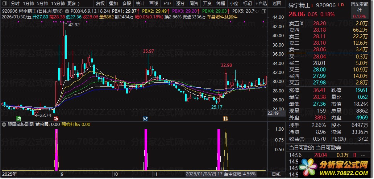The height and width of the screenshot is (179, 374).
Task: Click the blue 财 event marker
Action: [145, 118]
